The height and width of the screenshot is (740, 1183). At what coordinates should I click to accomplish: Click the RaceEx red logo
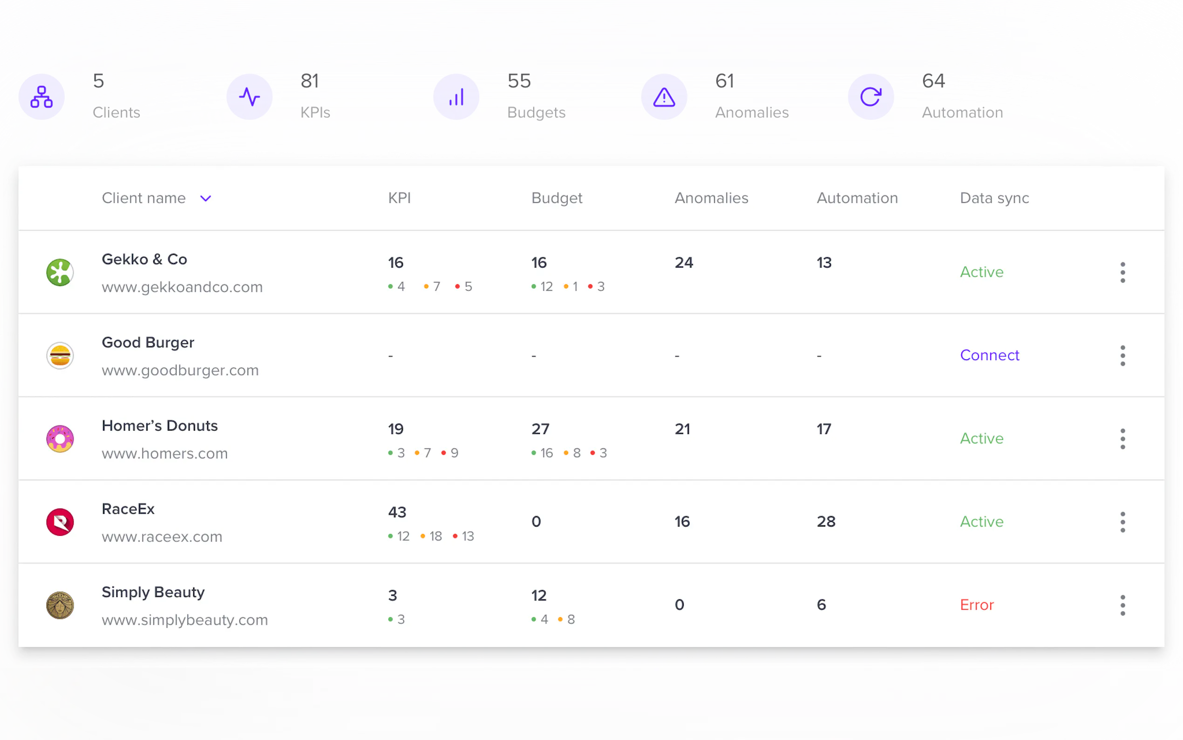coord(60,522)
